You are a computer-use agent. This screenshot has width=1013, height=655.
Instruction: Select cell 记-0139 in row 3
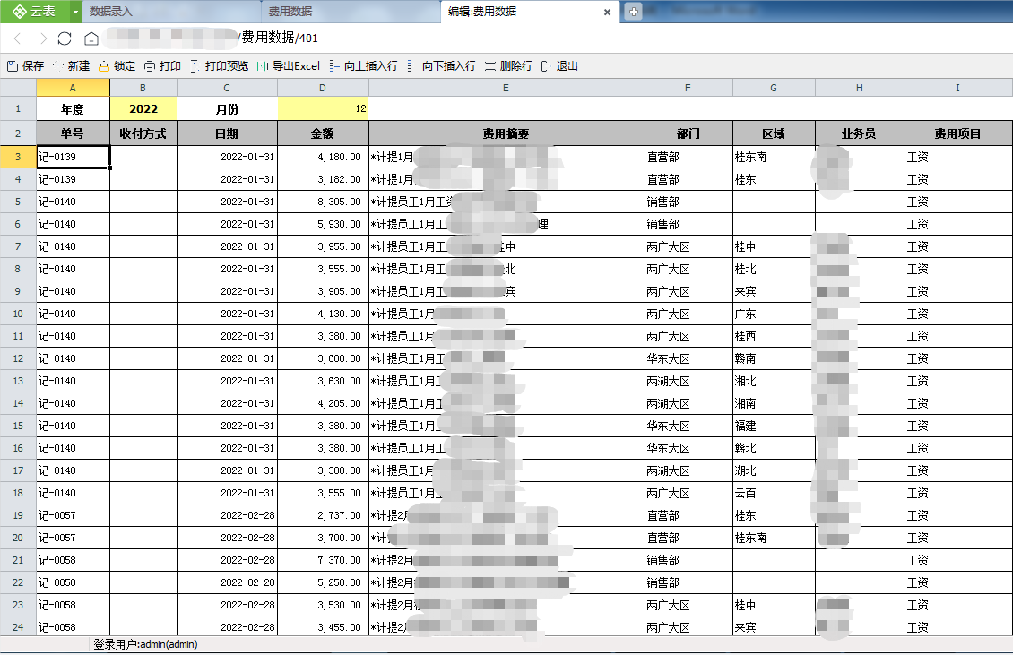[73, 157]
